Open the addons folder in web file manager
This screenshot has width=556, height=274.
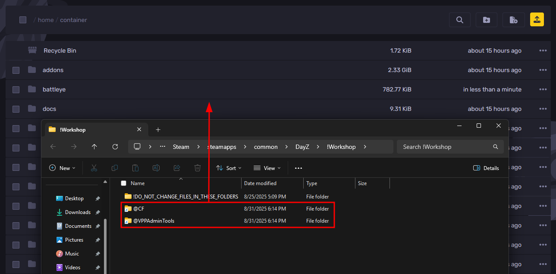(x=53, y=70)
